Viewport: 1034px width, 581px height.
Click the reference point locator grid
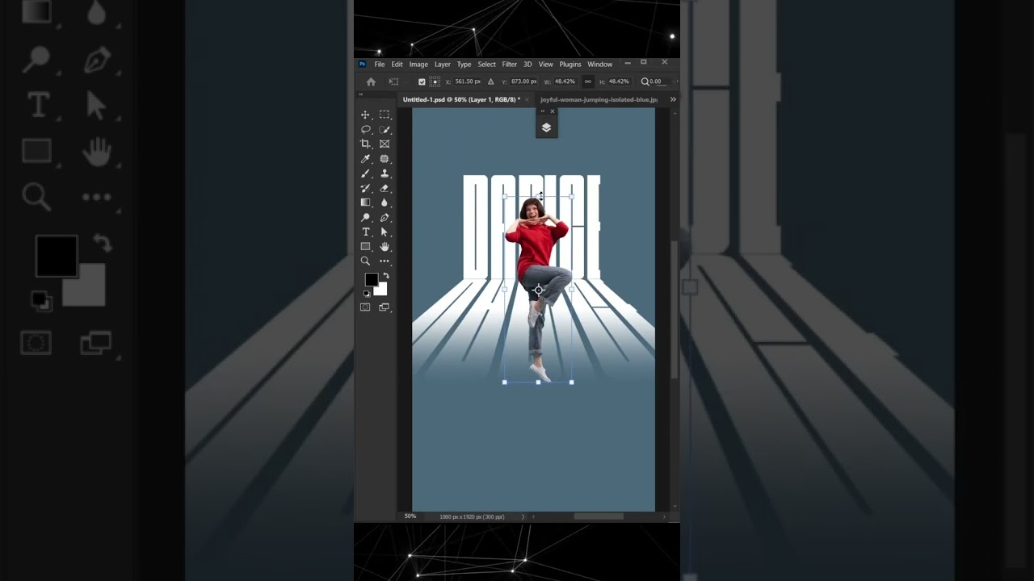coord(435,82)
